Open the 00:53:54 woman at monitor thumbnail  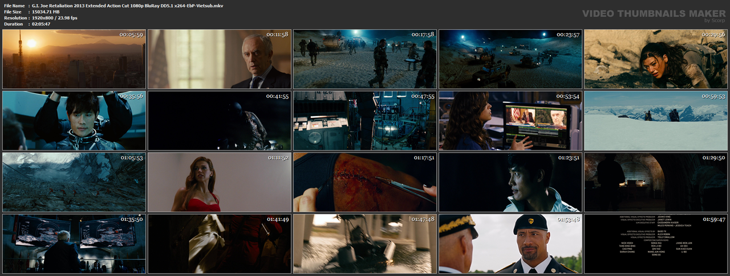[x=510, y=120]
